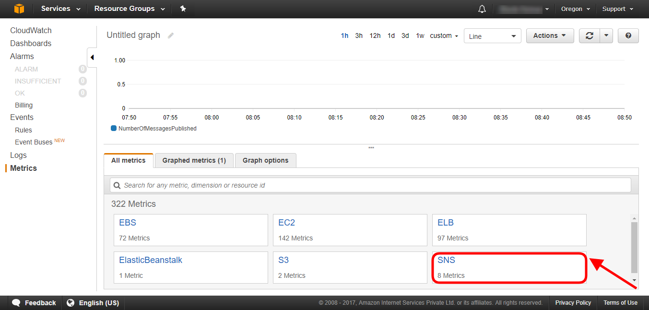Select the 1d time range
The height and width of the screenshot is (310, 649).
(391, 36)
